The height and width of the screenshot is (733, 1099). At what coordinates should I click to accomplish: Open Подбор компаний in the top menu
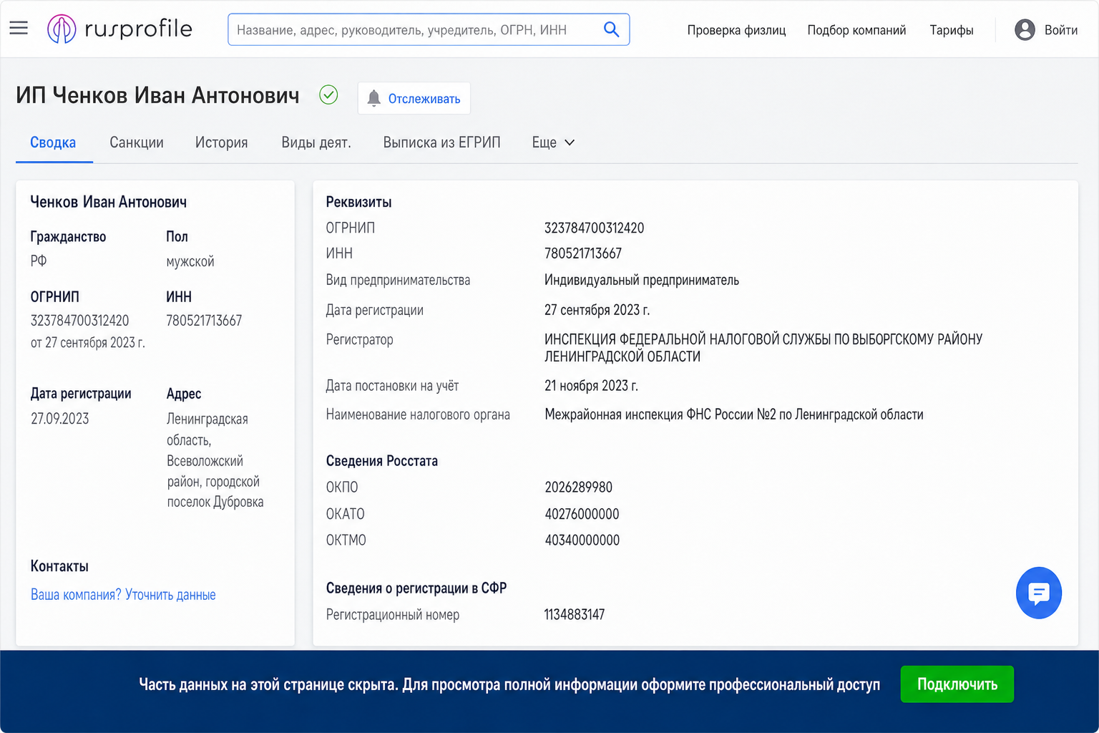coord(856,30)
